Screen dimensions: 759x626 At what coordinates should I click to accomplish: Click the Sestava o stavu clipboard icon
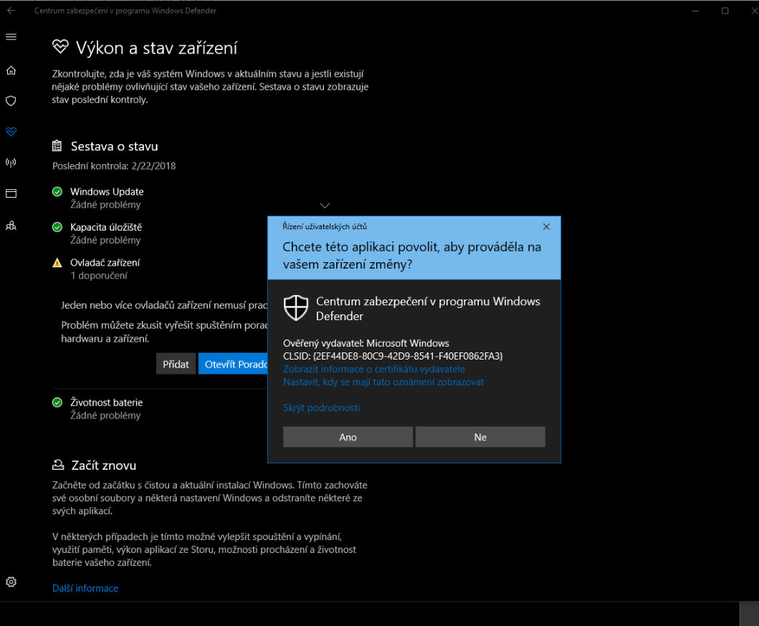point(57,145)
